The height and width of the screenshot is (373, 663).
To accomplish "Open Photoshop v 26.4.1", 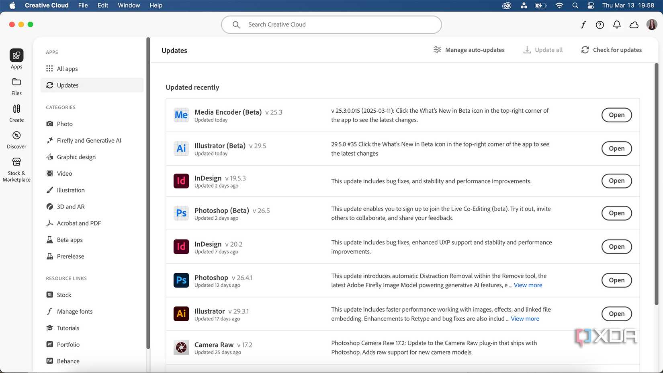I will click(616, 280).
